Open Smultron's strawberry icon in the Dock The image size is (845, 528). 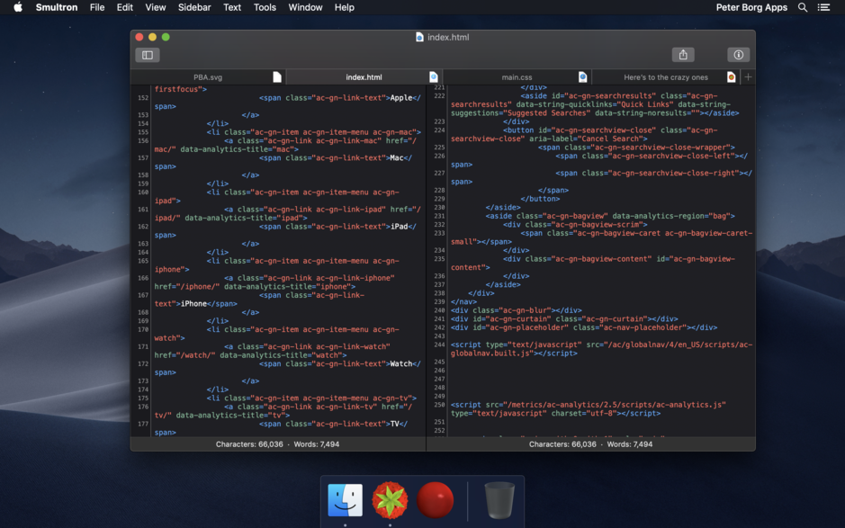391,501
